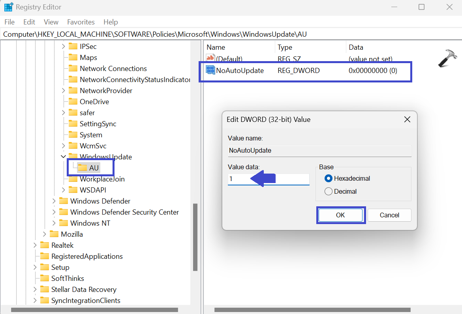Expand the IPSec tree node
Viewport: 462px width, 314px height.
(x=64, y=47)
